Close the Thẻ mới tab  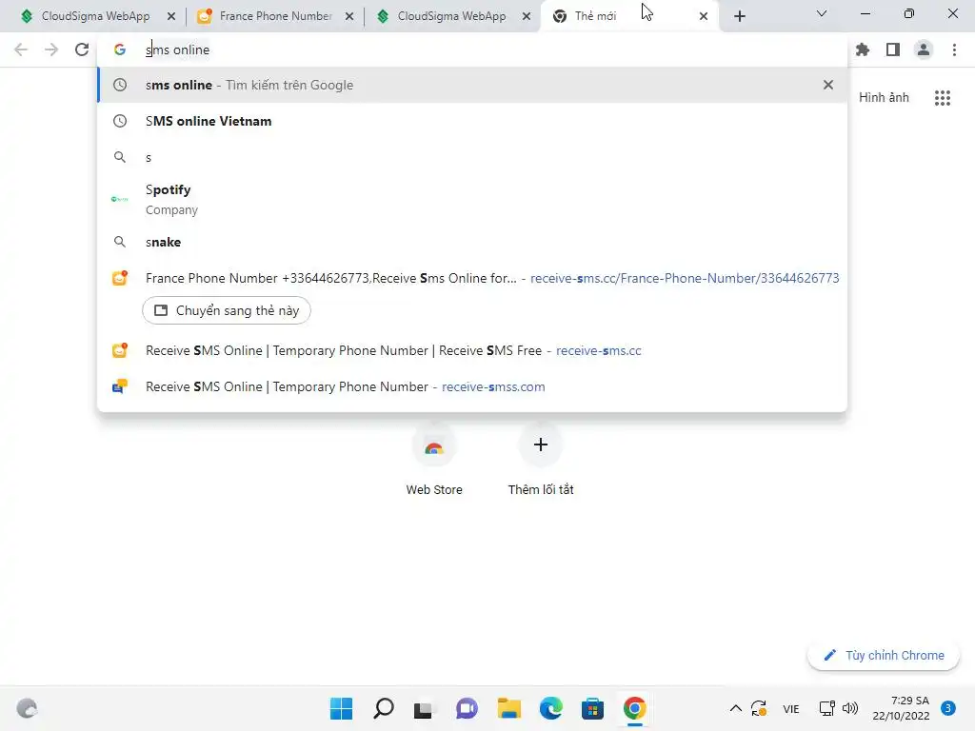pos(704,16)
